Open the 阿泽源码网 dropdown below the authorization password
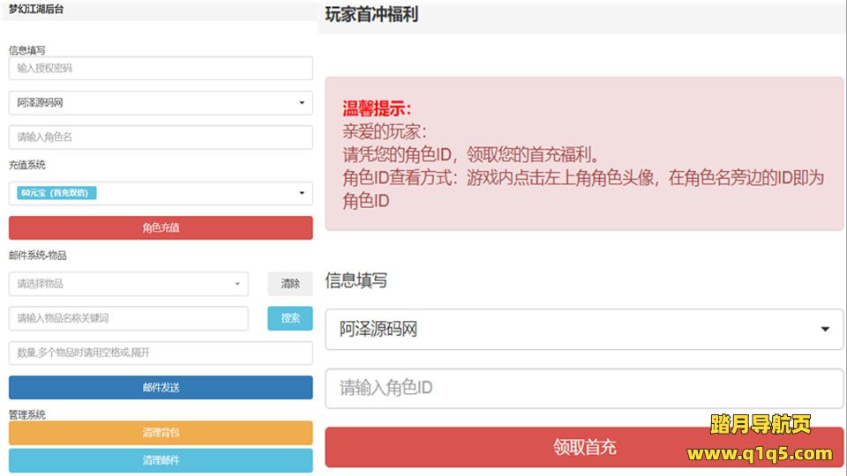The height and width of the screenshot is (476, 847). pyautogui.click(x=161, y=103)
